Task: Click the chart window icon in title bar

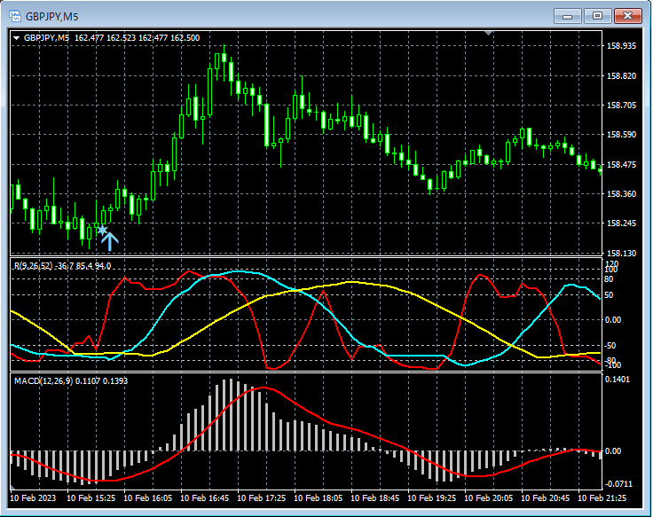Action: point(15,16)
